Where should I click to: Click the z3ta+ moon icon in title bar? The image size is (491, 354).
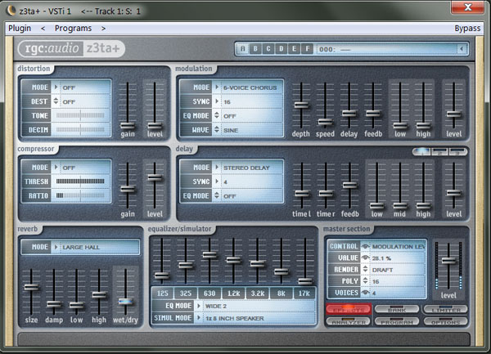[11, 11]
